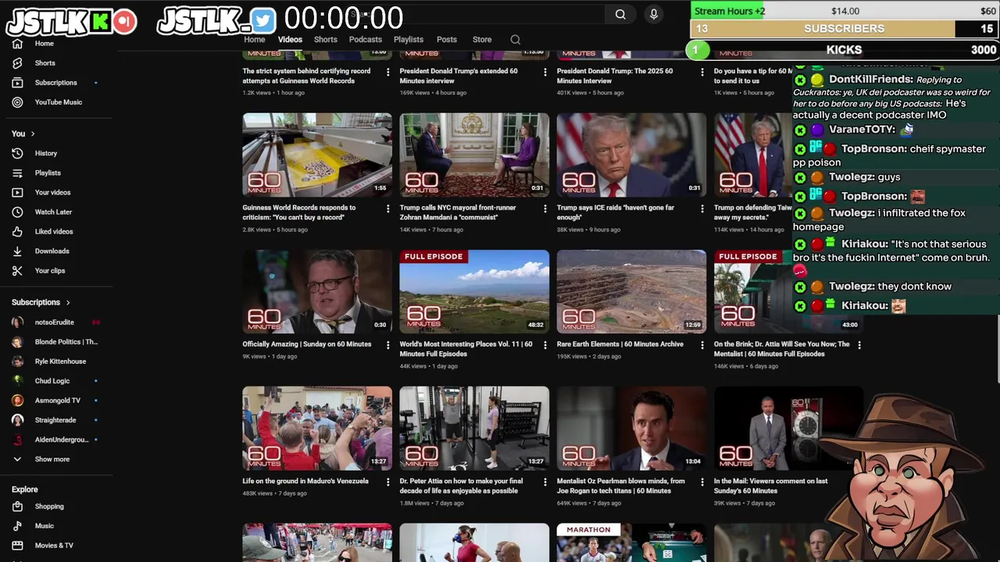This screenshot has height=562, width=1000.
Task: Open 'Life on the ground in Maduro's Venezuela' title
Action: point(305,482)
